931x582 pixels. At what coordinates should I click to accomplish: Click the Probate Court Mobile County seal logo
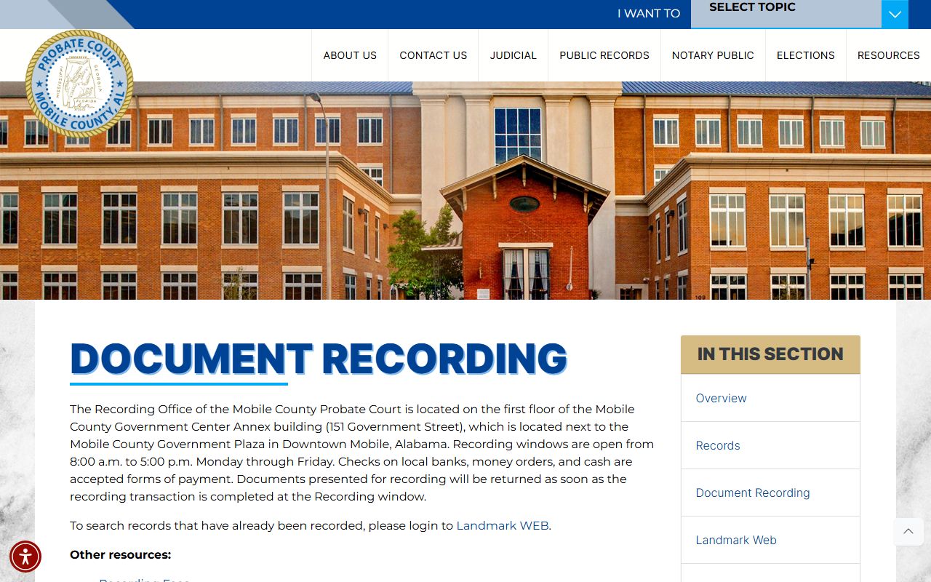[x=79, y=84]
